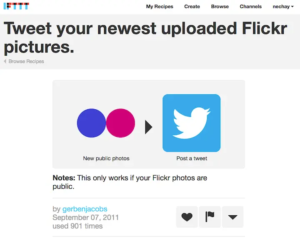
Task: Open the Channels page
Action: tap(251, 7)
